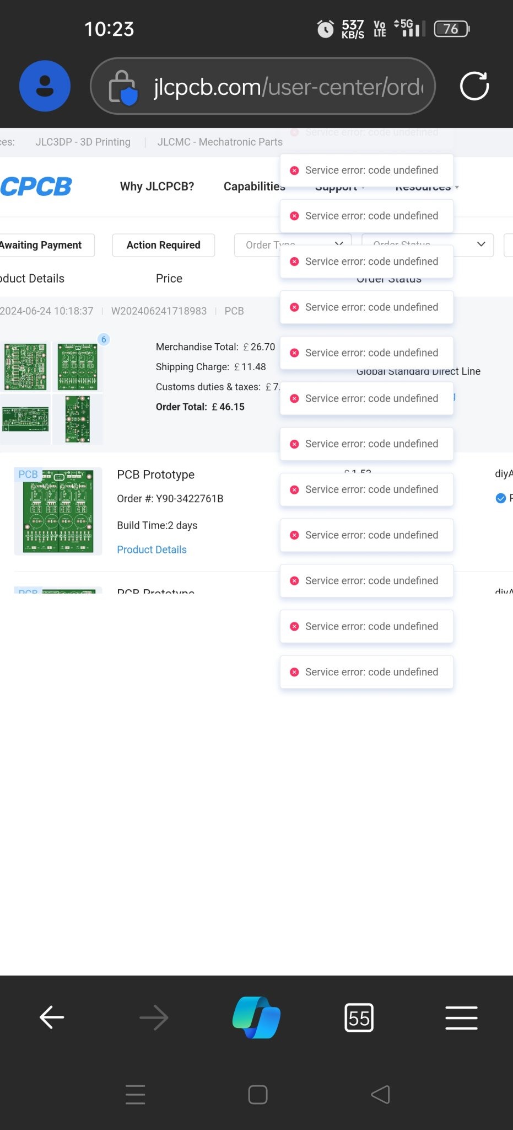Open large PCB Prototype board image
The width and height of the screenshot is (513, 1130).
[x=58, y=511]
